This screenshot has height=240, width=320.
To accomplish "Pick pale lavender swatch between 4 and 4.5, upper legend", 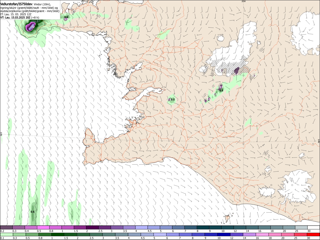I will (x=141, y=227).
